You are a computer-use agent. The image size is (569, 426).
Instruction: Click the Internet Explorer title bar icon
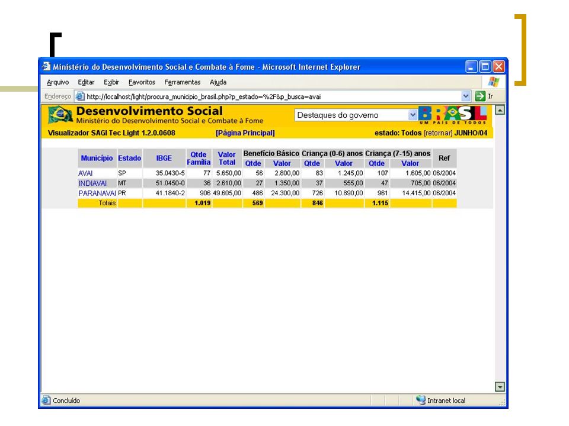46,67
